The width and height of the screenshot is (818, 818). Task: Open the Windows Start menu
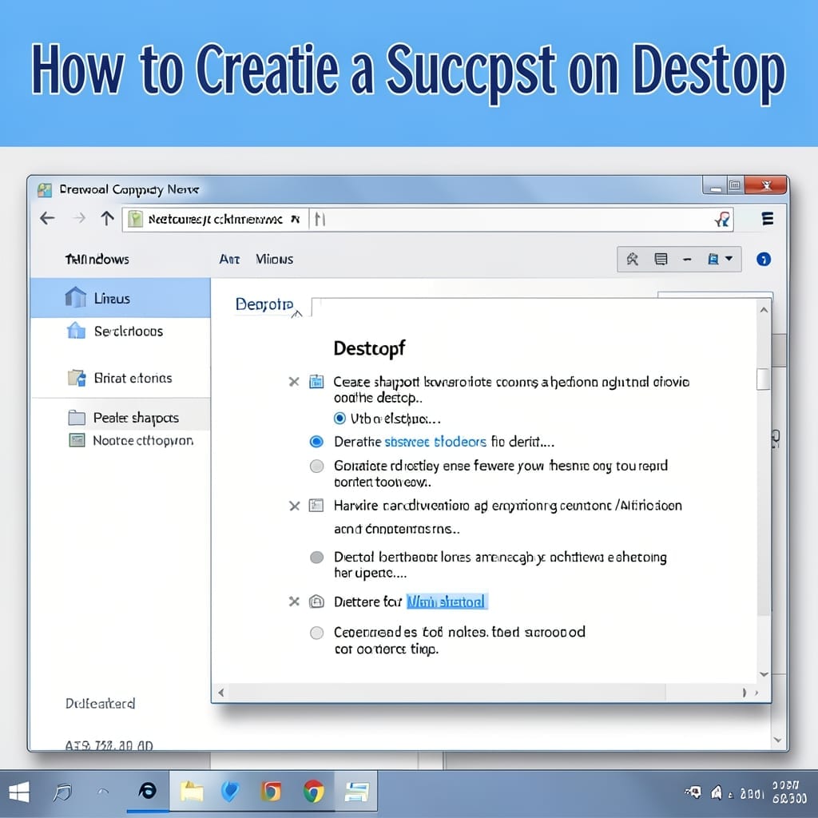click(x=19, y=792)
